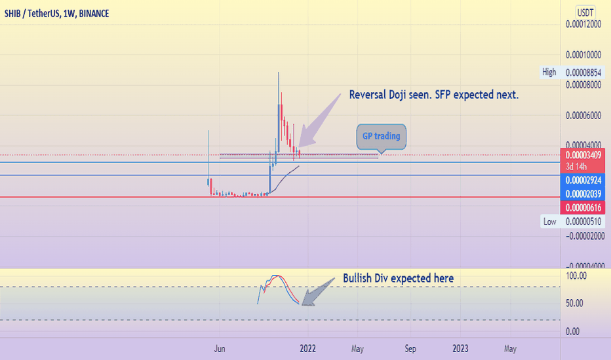Click the first May time axis label after 2022
The width and height of the screenshot is (611, 360).
357,349
